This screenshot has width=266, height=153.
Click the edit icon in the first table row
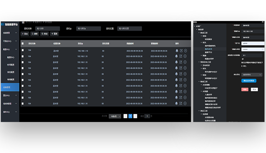181,51
